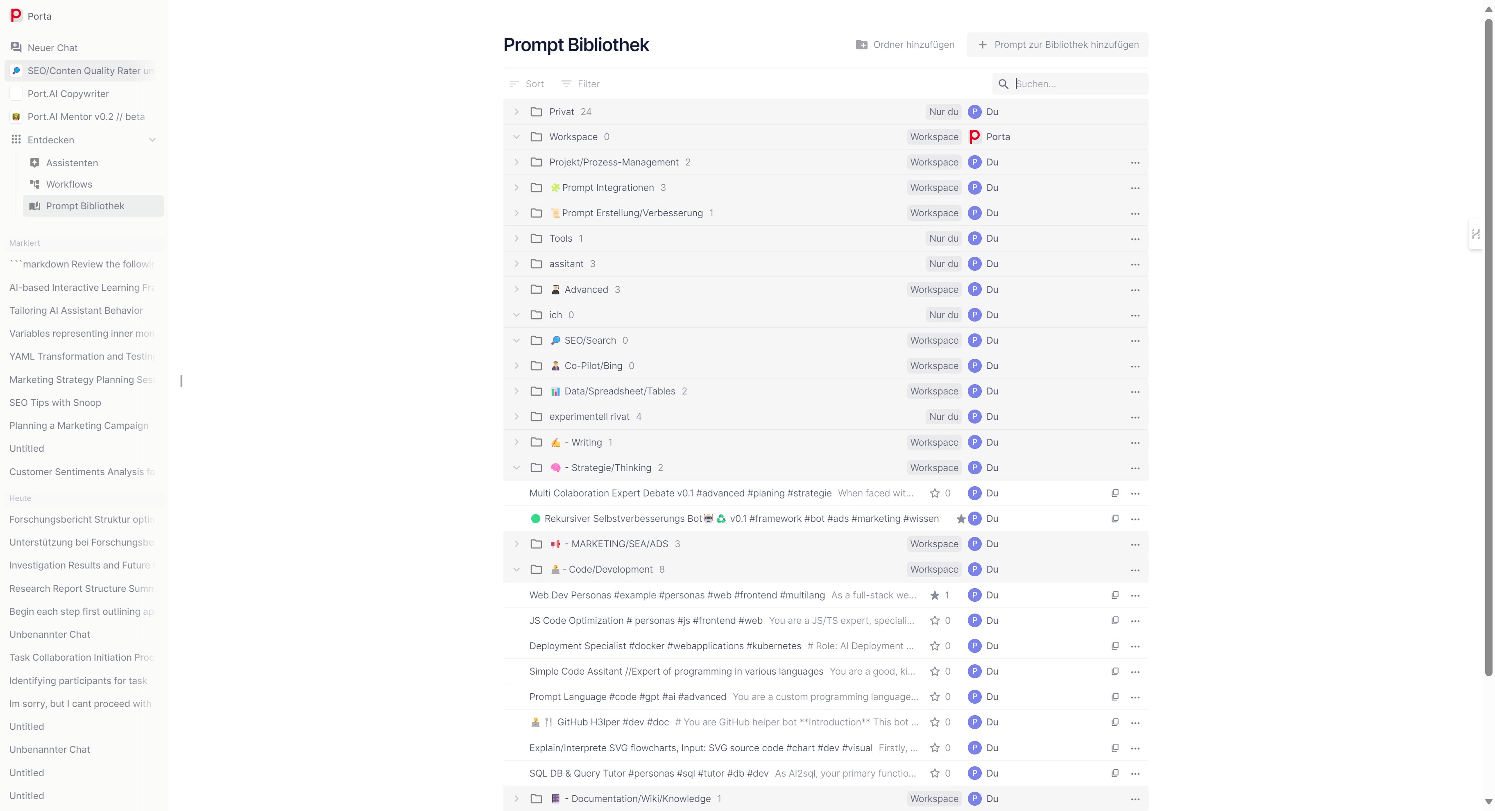This screenshot has width=1495, height=811.
Task: Unstar the Rekursiver Selbstverbesserungs Bot prompt
Action: [961, 519]
